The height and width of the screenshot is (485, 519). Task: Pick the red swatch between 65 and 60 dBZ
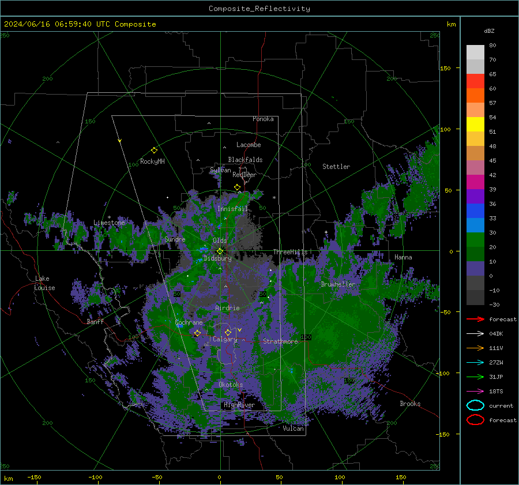(x=475, y=81)
